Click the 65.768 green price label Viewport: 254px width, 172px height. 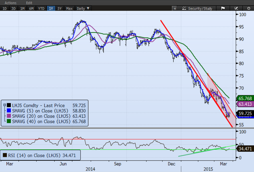click(x=245, y=98)
